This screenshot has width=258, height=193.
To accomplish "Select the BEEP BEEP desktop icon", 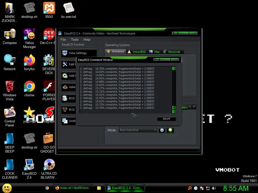I will pos(10,143).
